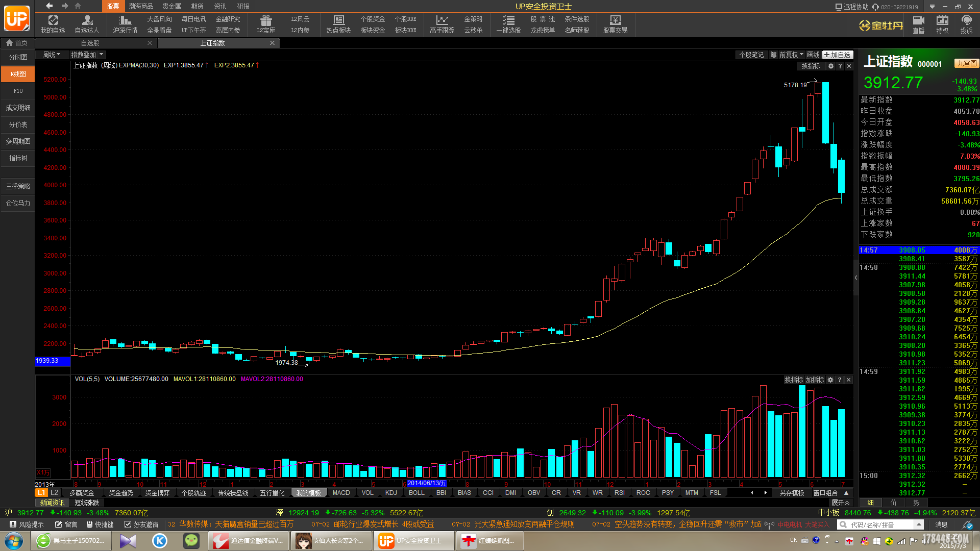980x551 pixels.
Task: Open the WeChat taskbar icon
Action: (191, 541)
